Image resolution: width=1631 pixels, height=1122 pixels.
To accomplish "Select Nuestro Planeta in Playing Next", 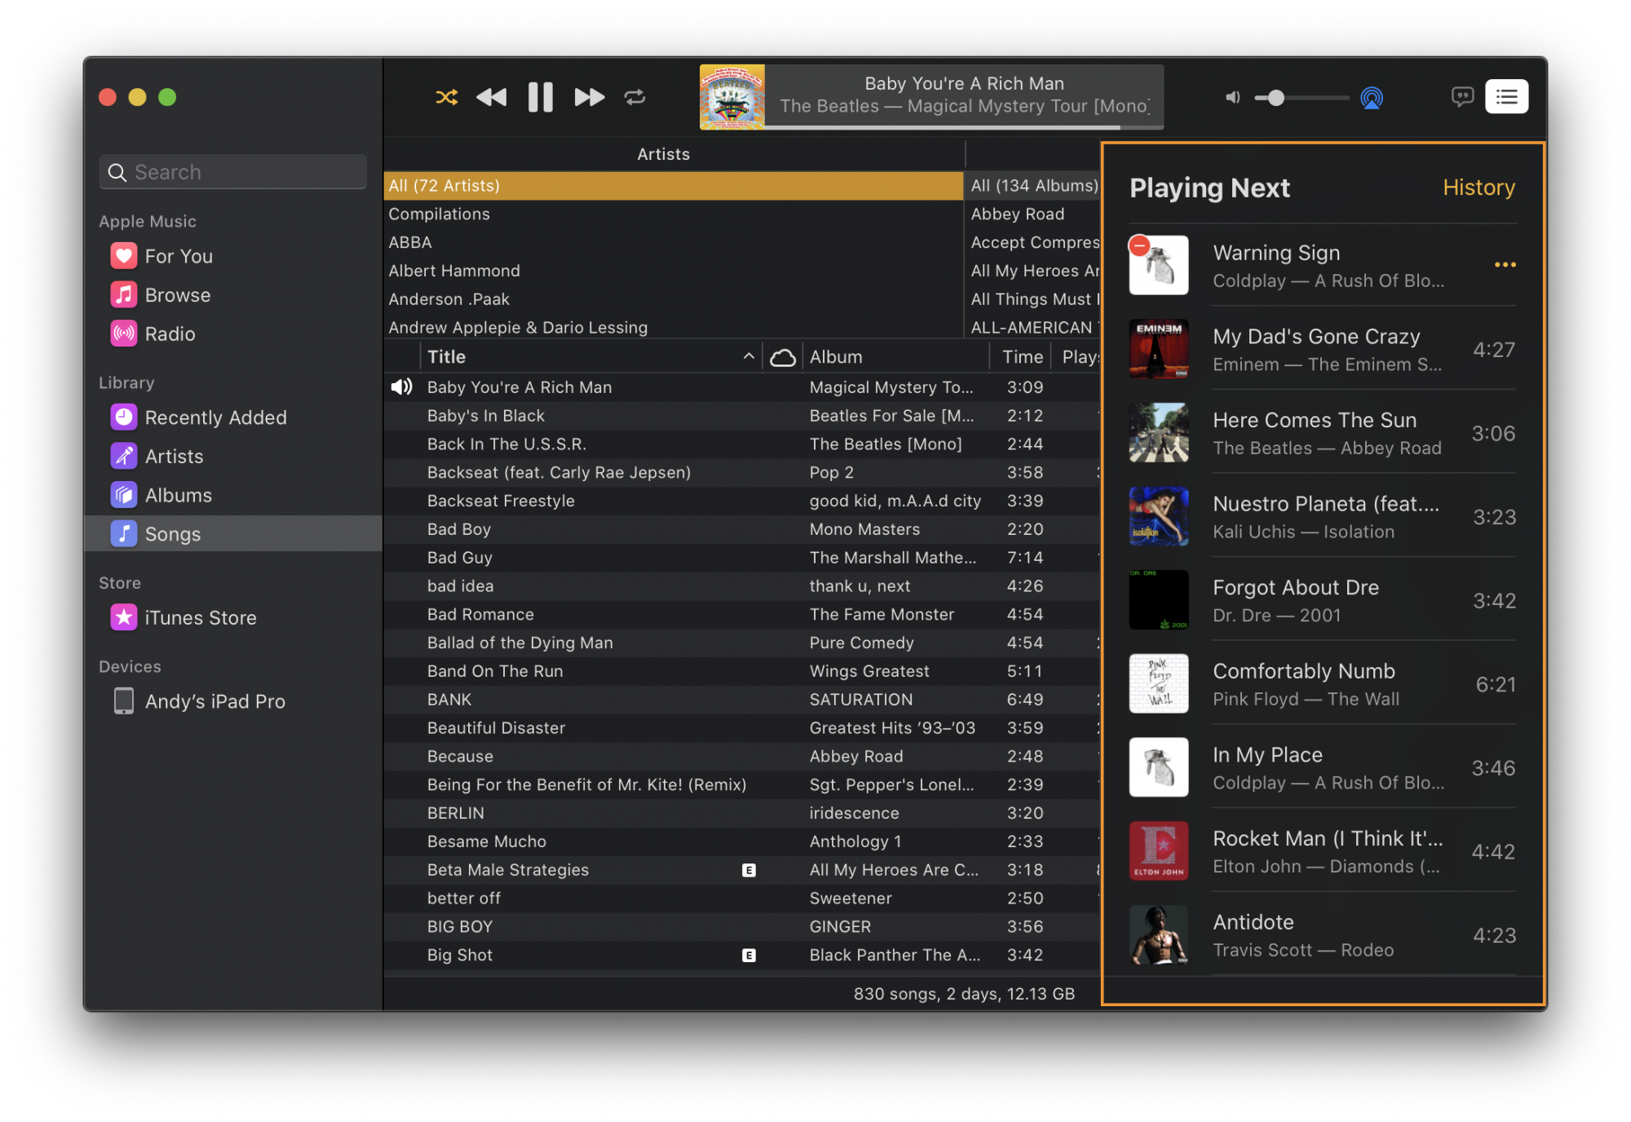I will [1323, 517].
